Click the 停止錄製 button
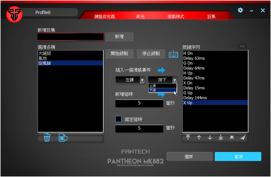 click(151, 54)
